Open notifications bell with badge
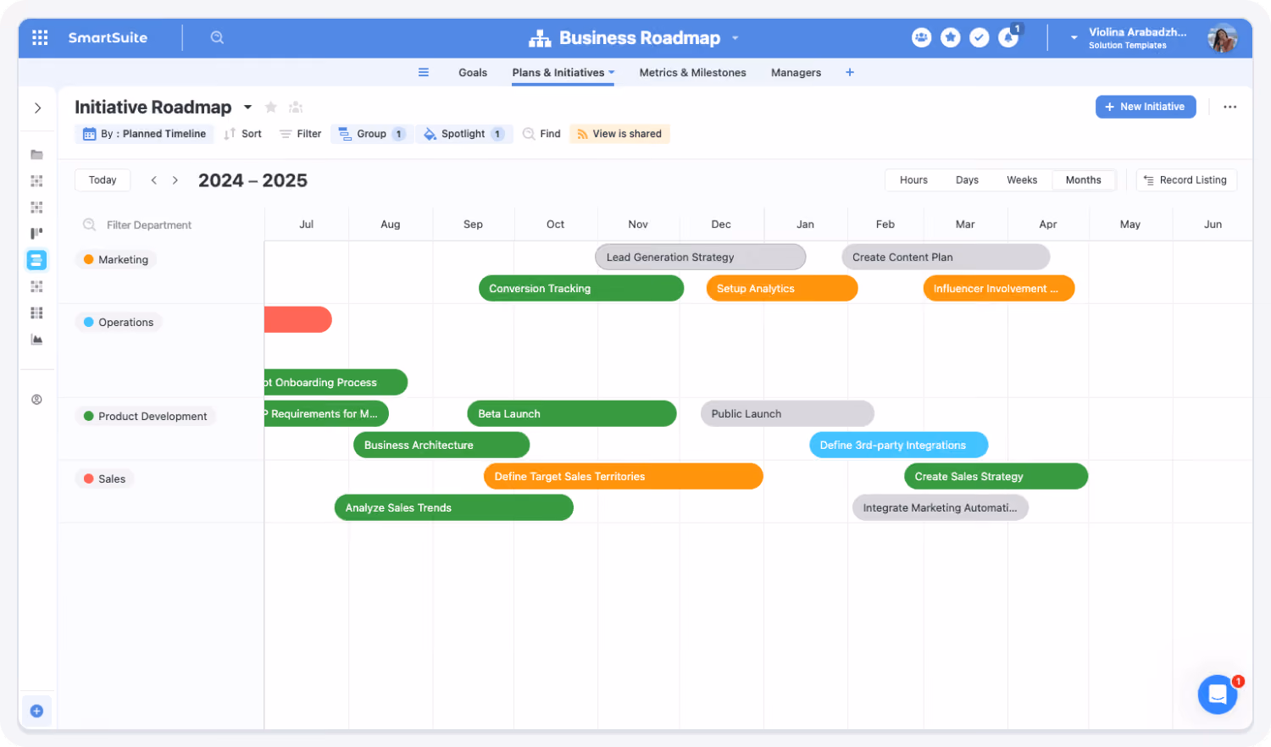The width and height of the screenshot is (1271, 747). click(1008, 36)
